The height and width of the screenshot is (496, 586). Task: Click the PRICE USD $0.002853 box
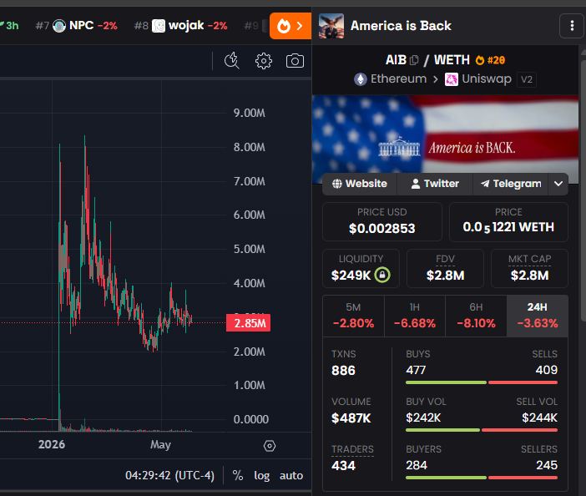382,221
